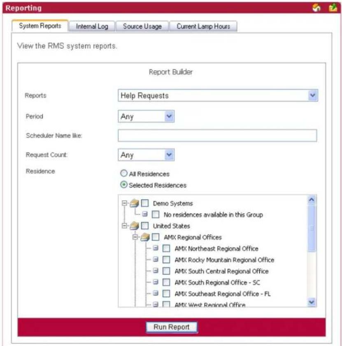Select AMX Northeast Regional Office label
Viewport: 342px width, 346px height.
(216, 249)
